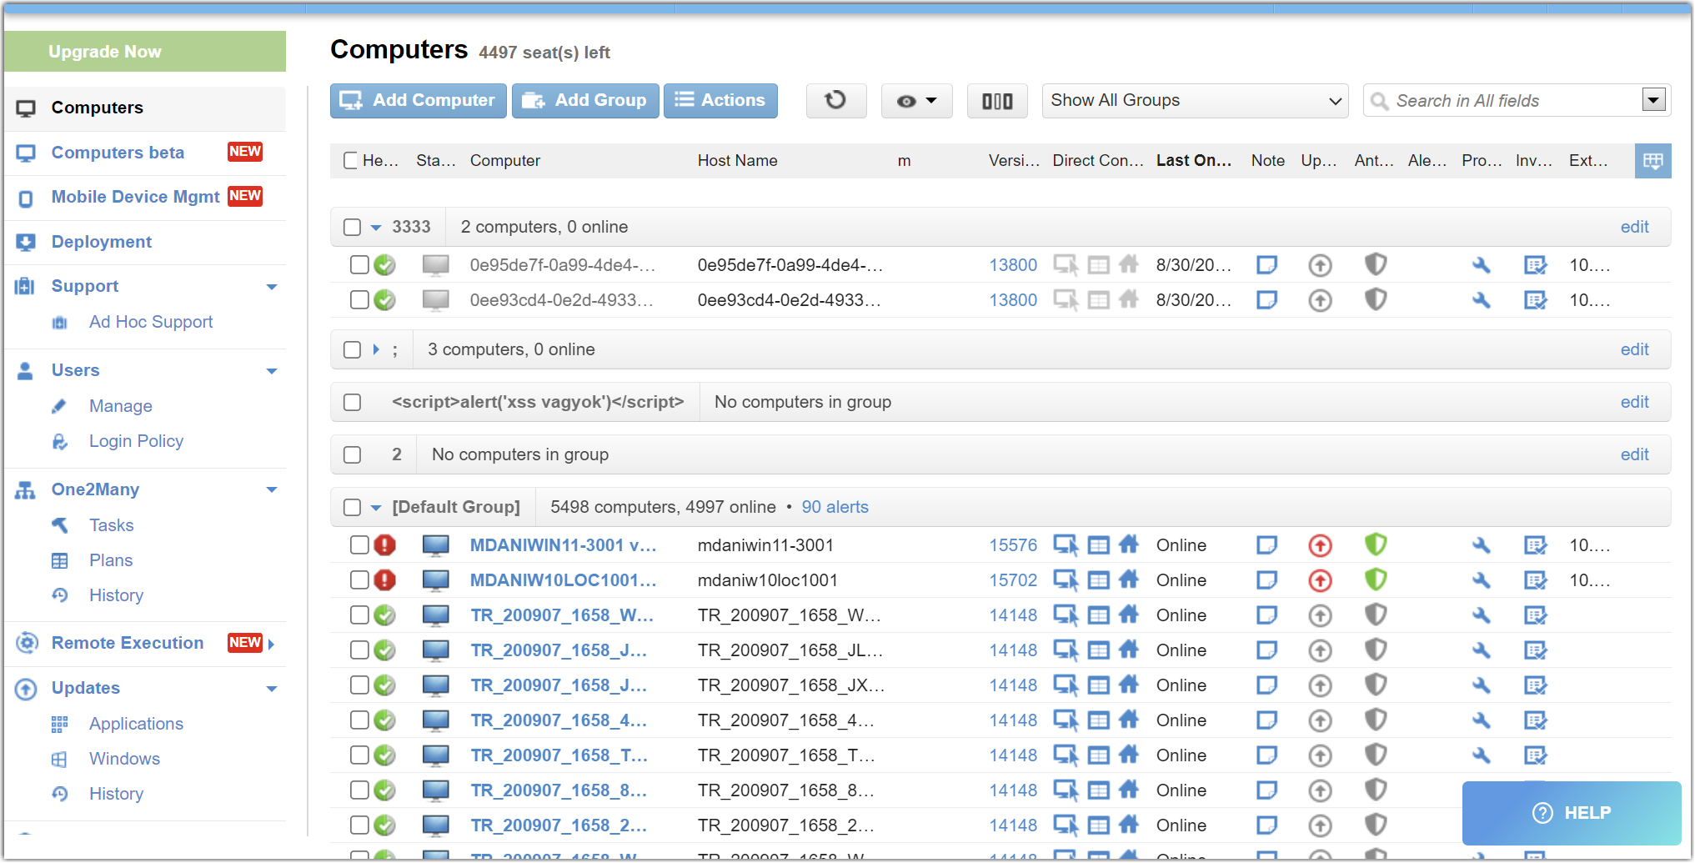The image size is (1695, 863).
Task: Open note icon for MDANIWIN11-3001 row
Action: point(1266,545)
